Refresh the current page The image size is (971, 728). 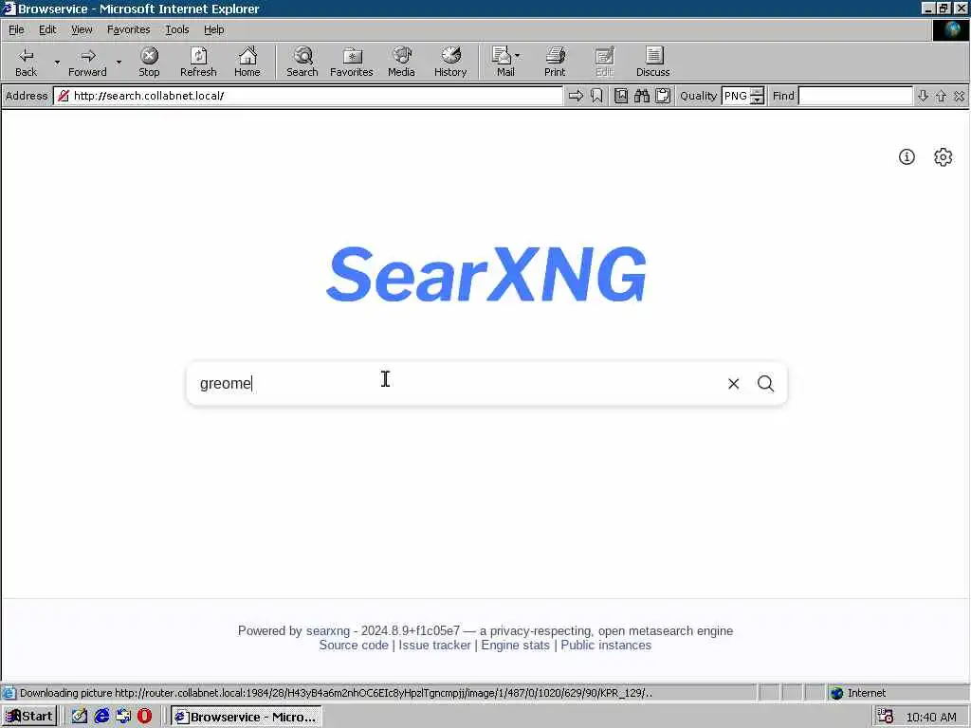coord(198,62)
